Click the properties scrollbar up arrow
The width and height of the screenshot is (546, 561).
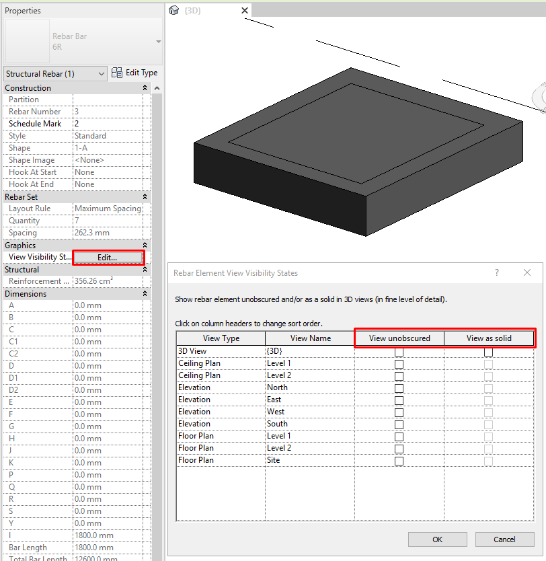[157, 88]
